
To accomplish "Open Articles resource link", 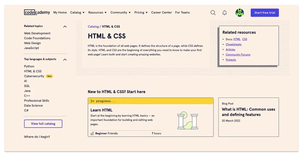I will 230,49.
